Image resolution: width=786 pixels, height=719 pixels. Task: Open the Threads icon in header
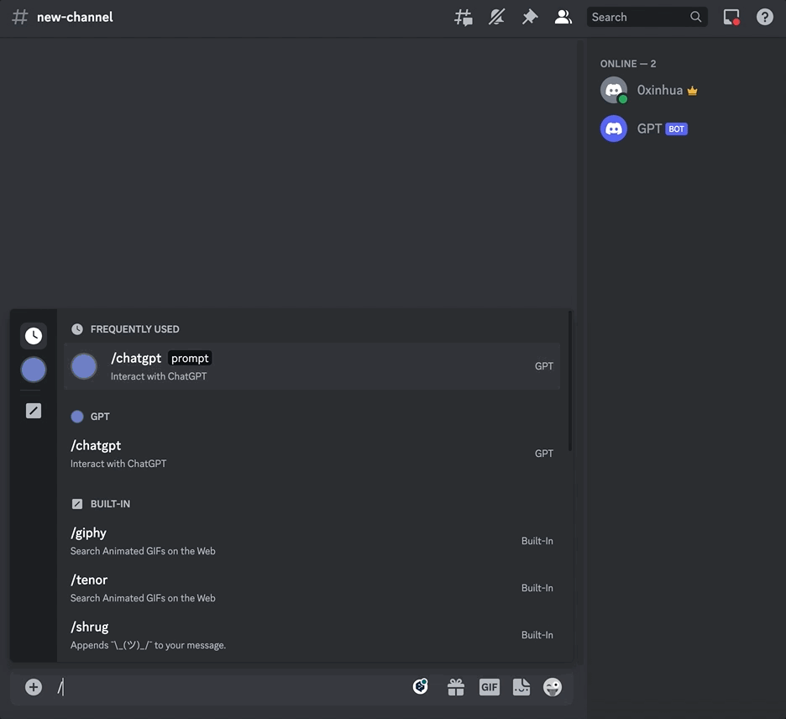(464, 17)
